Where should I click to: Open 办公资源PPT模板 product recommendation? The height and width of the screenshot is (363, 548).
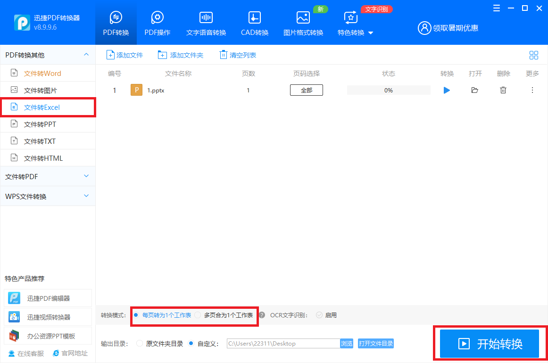48,336
